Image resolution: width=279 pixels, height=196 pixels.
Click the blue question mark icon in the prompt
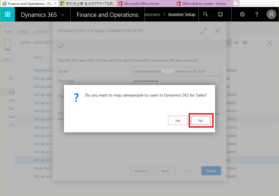[x=76, y=98]
